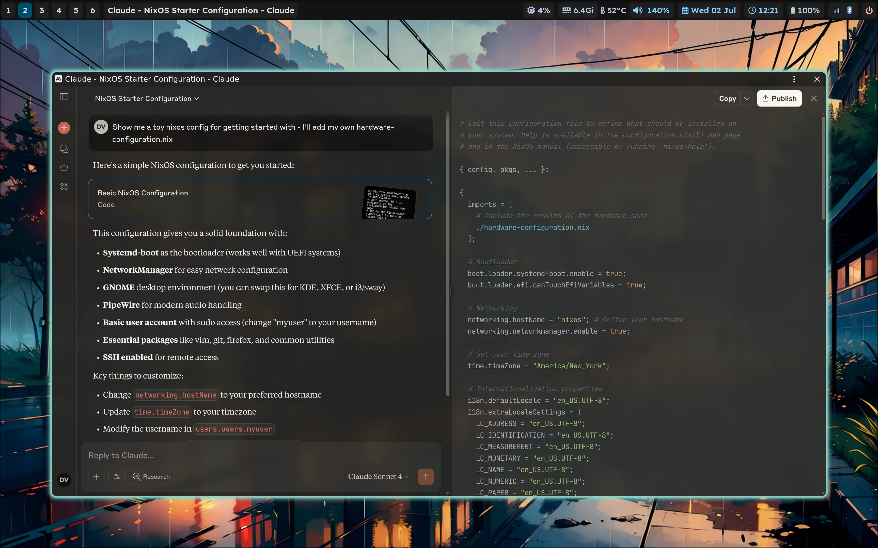878x548 pixels.
Task: Click the Research button
Action: 151,477
